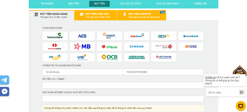Focus the Số tài khoản field
Image resolution: width=247 pixels, height=112 pixels.
pyautogui.click(x=83, y=72)
